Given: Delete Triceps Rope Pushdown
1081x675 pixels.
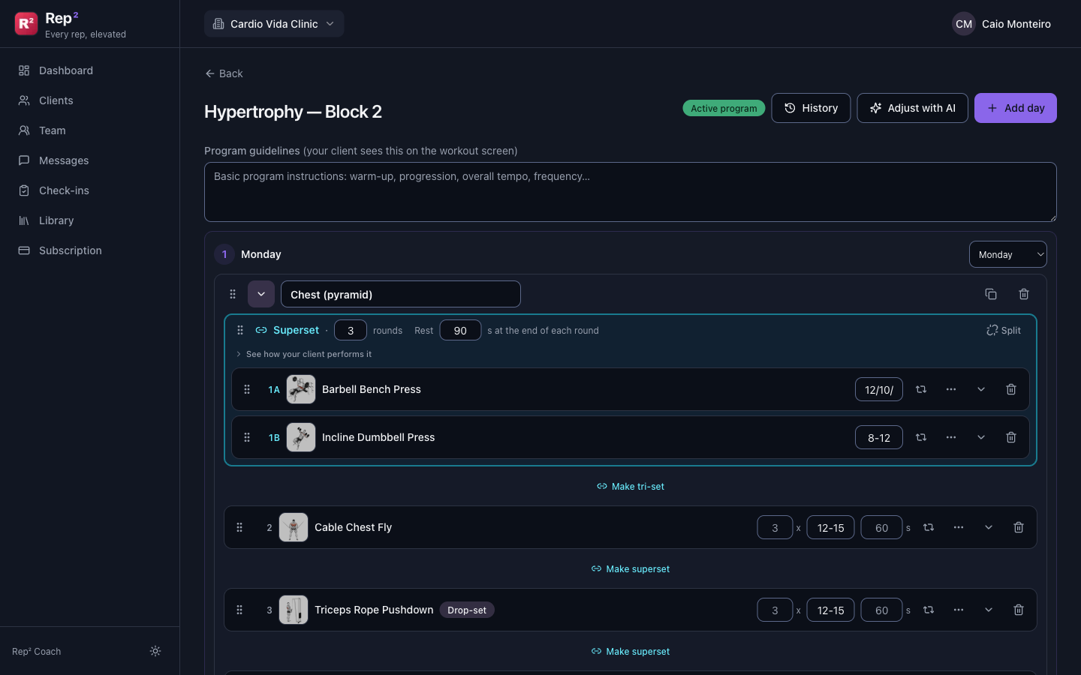Looking at the screenshot, I should click(x=1019, y=610).
